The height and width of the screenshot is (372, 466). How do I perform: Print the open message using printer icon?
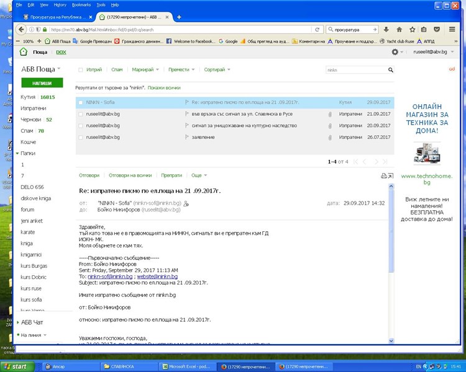tap(383, 176)
